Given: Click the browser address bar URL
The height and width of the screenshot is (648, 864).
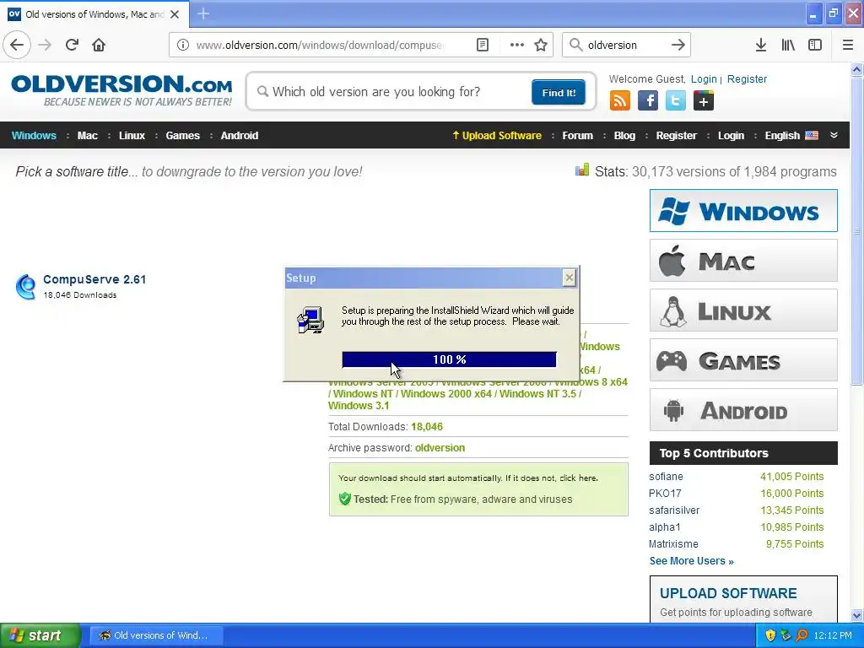Looking at the screenshot, I should click(x=320, y=45).
